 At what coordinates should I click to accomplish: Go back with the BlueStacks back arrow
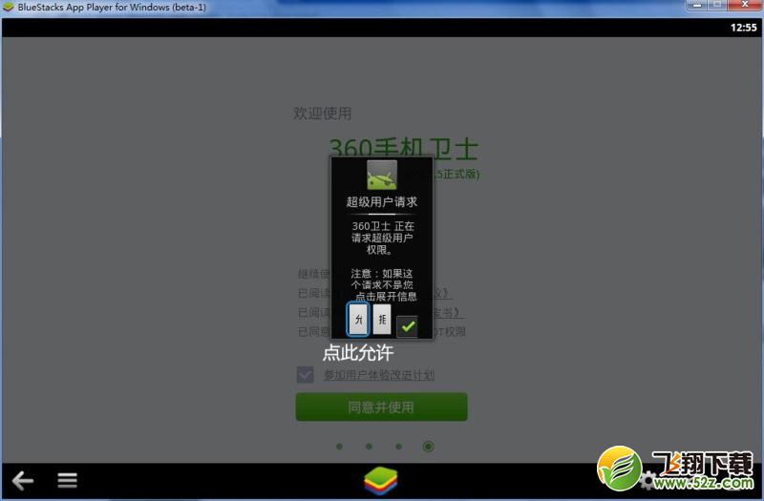22,481
